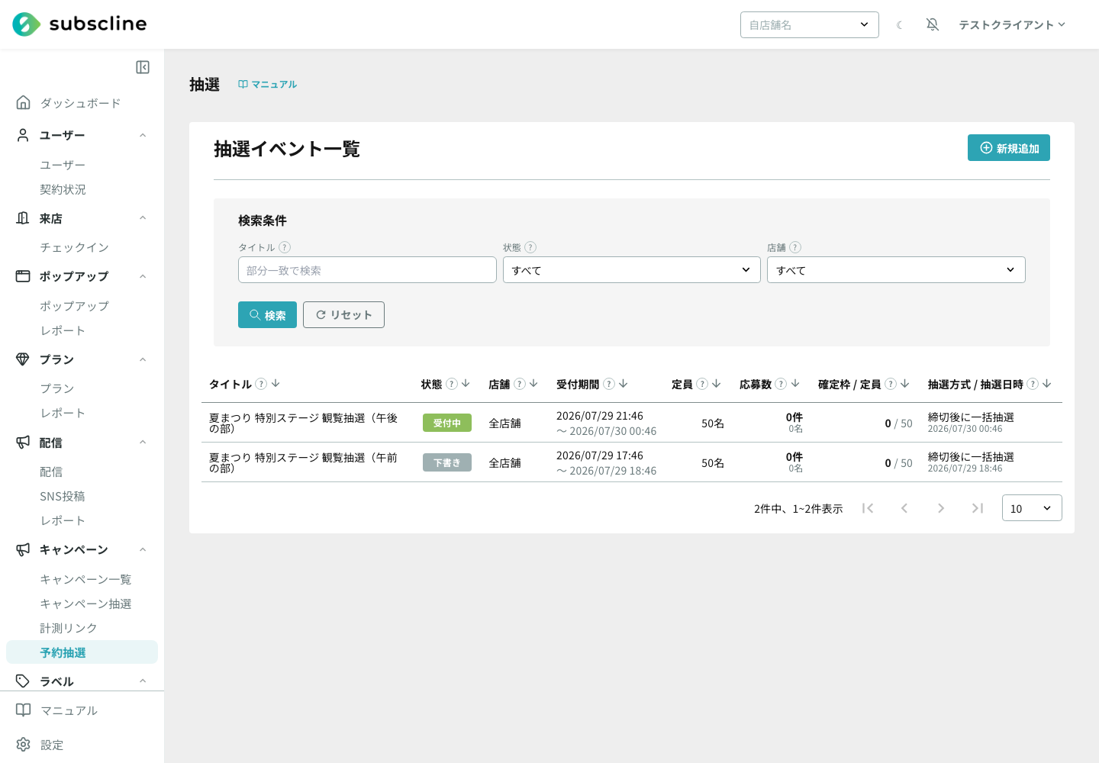Open the 自店舗名 store dropdown
The height and width of the screenshot is (763, 1099).
pyautogui.click(x=810, y=24)
